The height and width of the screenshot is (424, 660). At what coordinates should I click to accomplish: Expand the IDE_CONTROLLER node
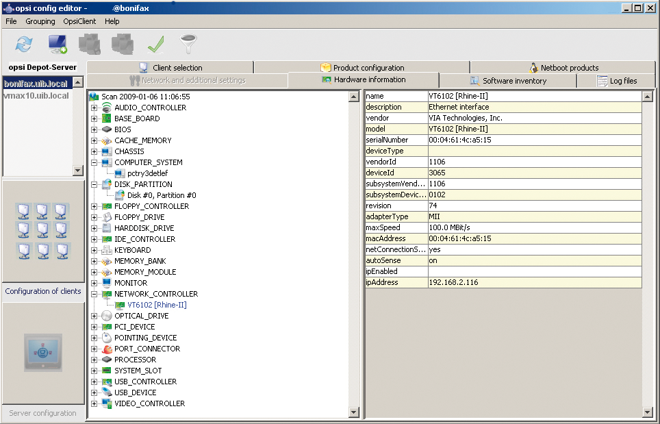click(94, 239)
